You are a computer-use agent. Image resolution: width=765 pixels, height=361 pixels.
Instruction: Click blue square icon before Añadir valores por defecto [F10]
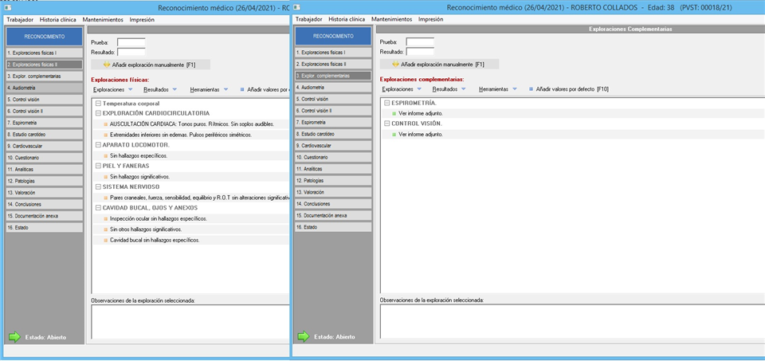pyautogui.click(x=530, y=89)
